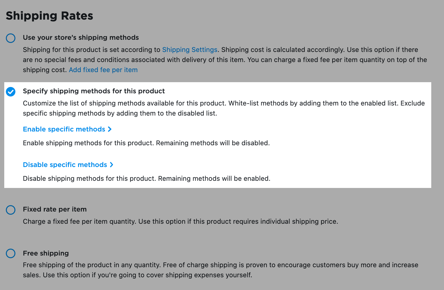
Task: Choose the Fixed rate per item radio button
Action: (11, 210)
